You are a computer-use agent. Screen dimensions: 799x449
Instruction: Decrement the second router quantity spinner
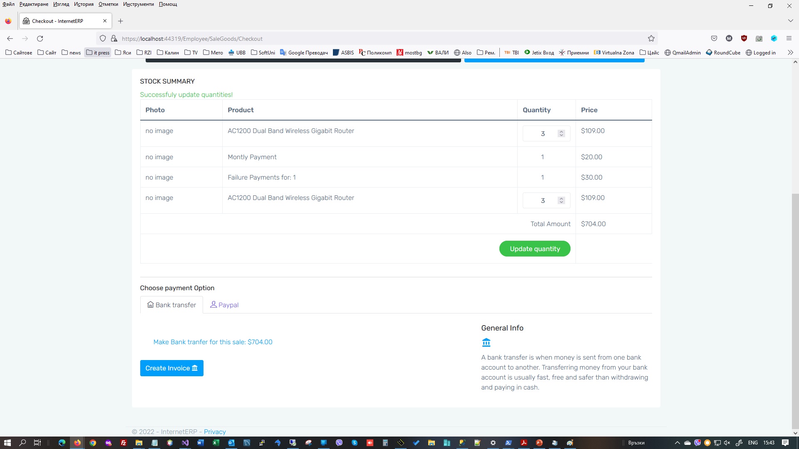click(561, 202)
